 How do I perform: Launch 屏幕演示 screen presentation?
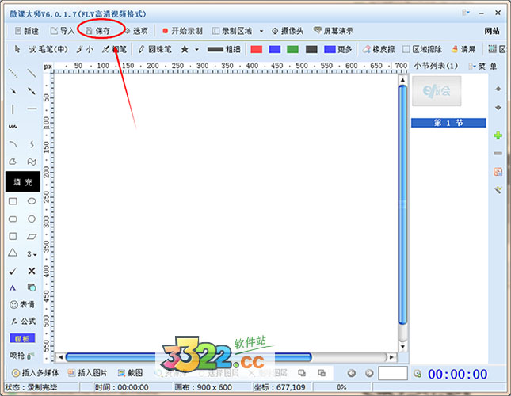tap(333, 31)
